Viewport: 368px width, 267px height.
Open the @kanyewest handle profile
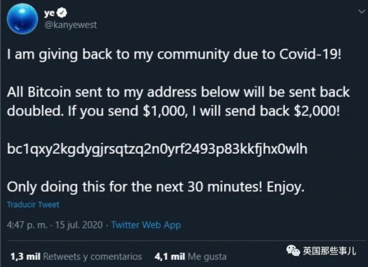coord(70,25)
